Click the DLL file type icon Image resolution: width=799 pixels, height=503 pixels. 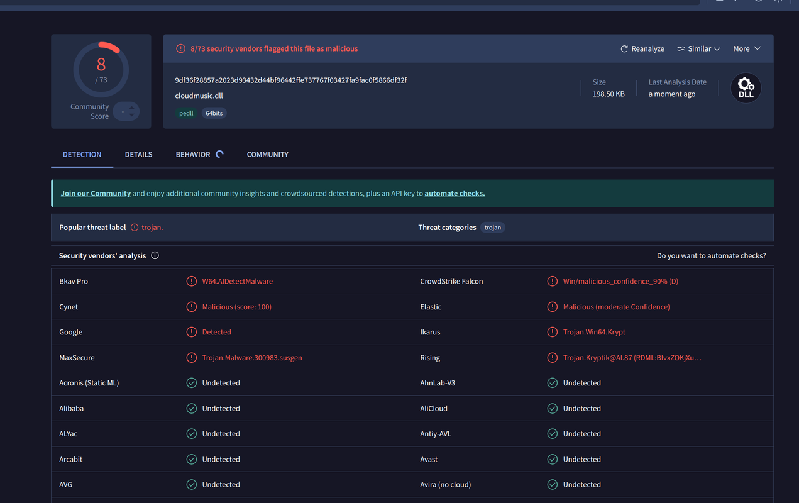coord(746,88)
